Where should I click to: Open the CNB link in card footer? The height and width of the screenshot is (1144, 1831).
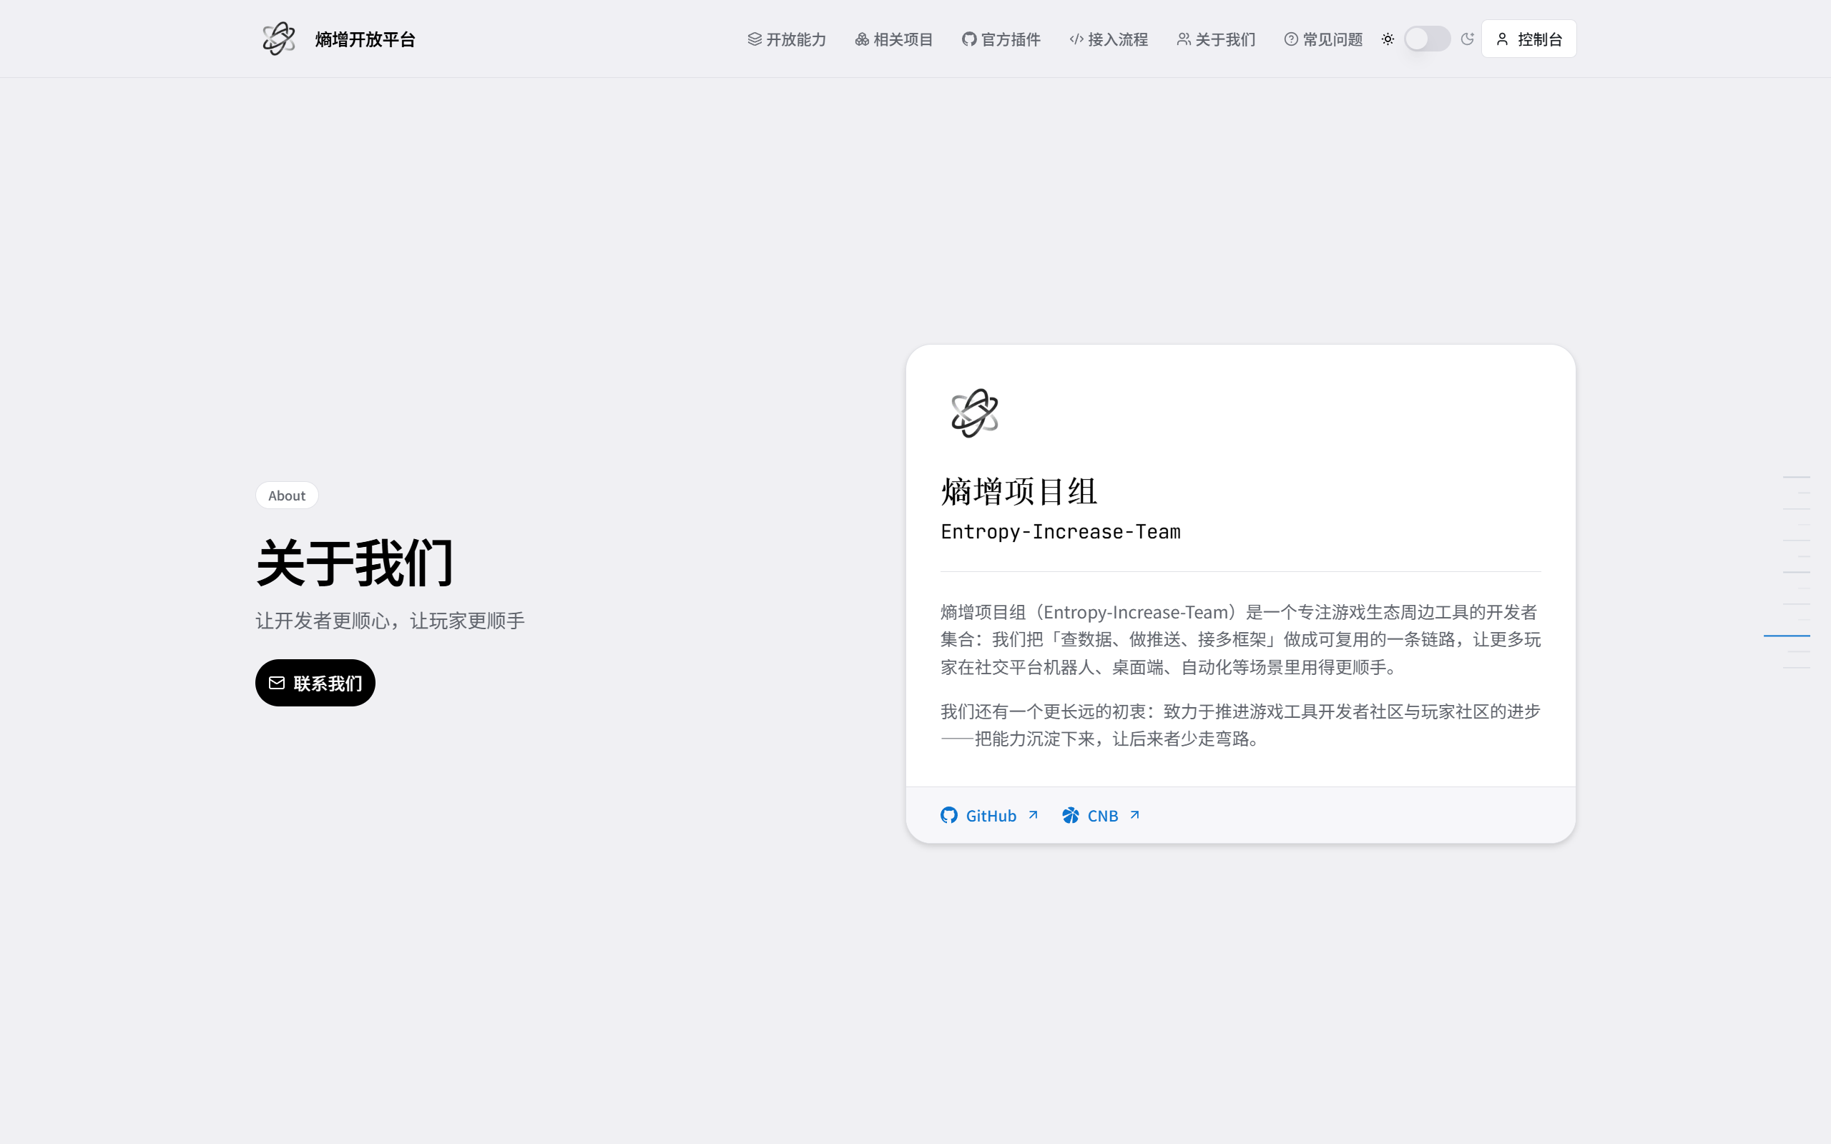click(x=1101, y=815)
